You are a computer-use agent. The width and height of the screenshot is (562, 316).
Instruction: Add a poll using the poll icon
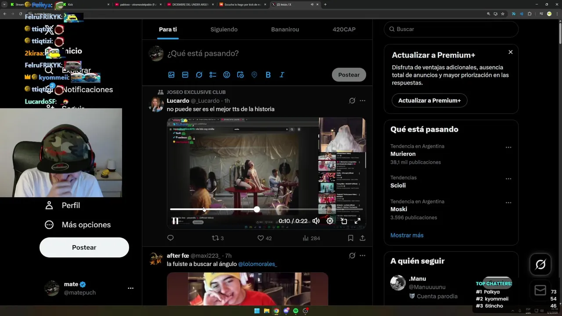point(213,75)
